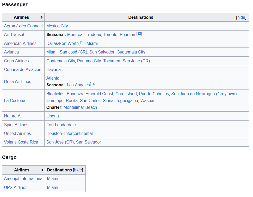The width and height of the screenshot is (253, 197).
Task: Follow the Air Transat link
Action: (x=14, y=35)
